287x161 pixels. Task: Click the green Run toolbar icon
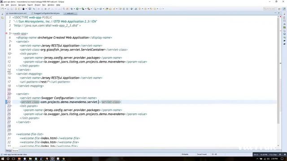click(x=77, y=9)
